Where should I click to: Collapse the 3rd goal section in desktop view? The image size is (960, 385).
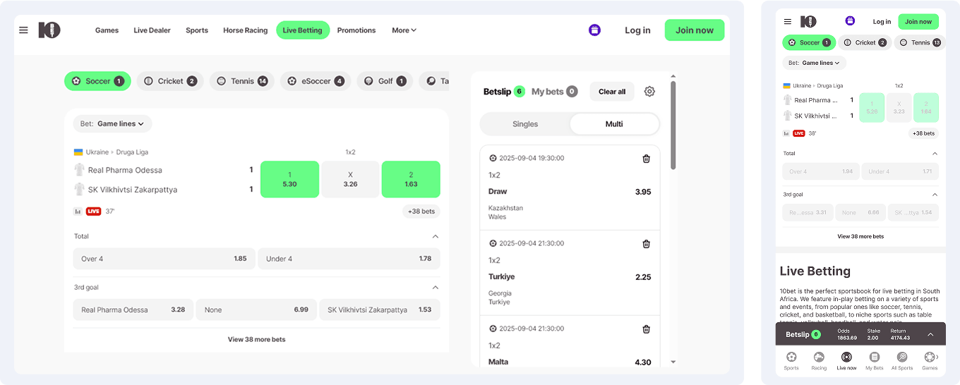click(436, 288)
